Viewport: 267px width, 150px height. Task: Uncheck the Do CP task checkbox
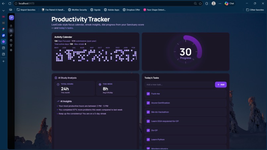point(148,130)
